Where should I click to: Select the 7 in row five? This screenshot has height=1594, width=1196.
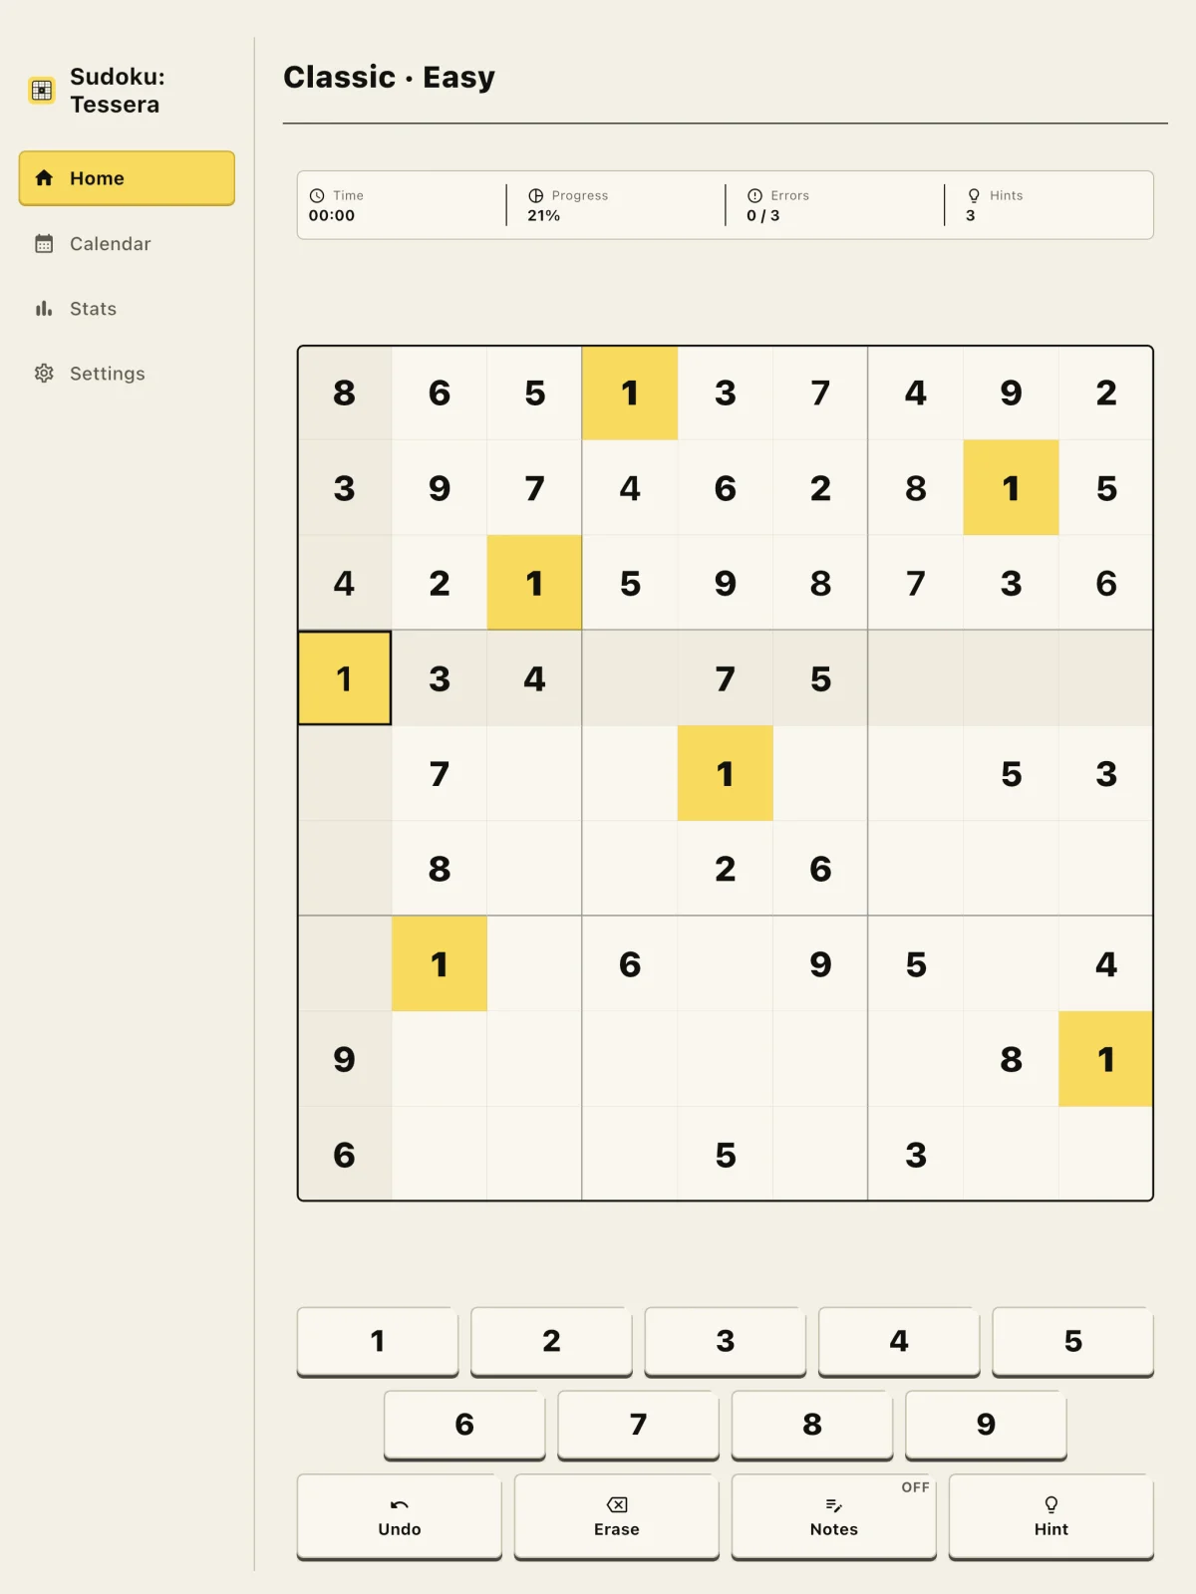click(440, 774)
